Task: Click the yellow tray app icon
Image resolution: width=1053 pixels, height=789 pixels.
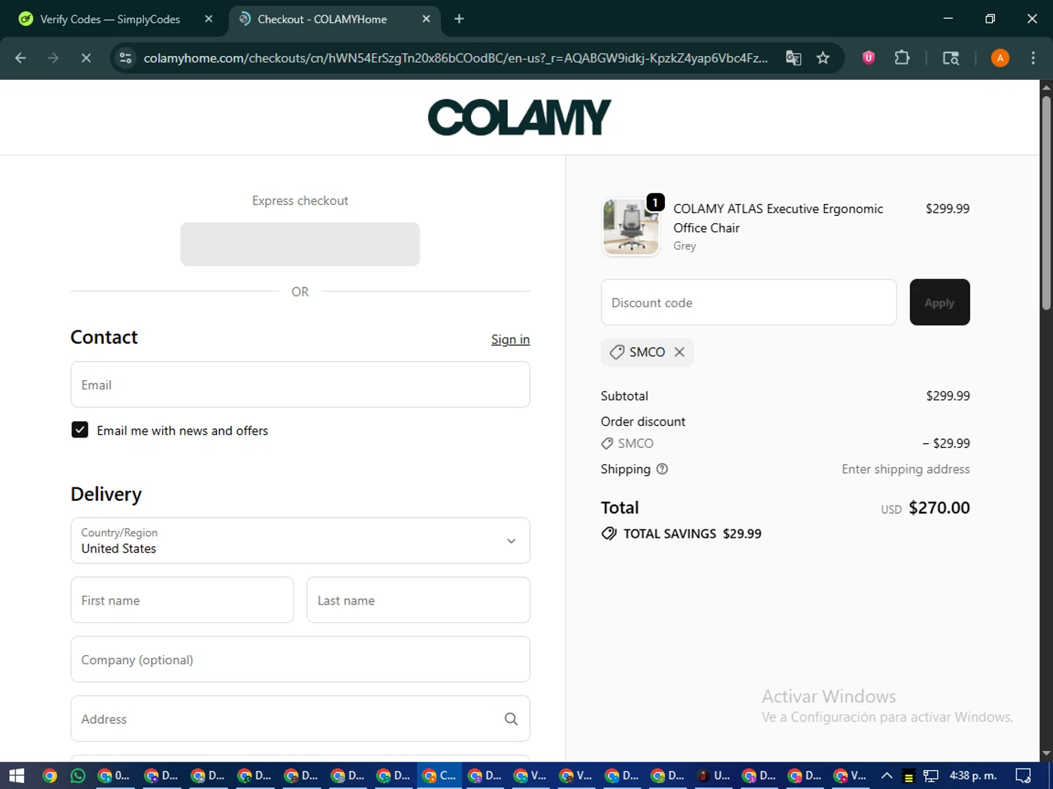Action: (908, 776)
